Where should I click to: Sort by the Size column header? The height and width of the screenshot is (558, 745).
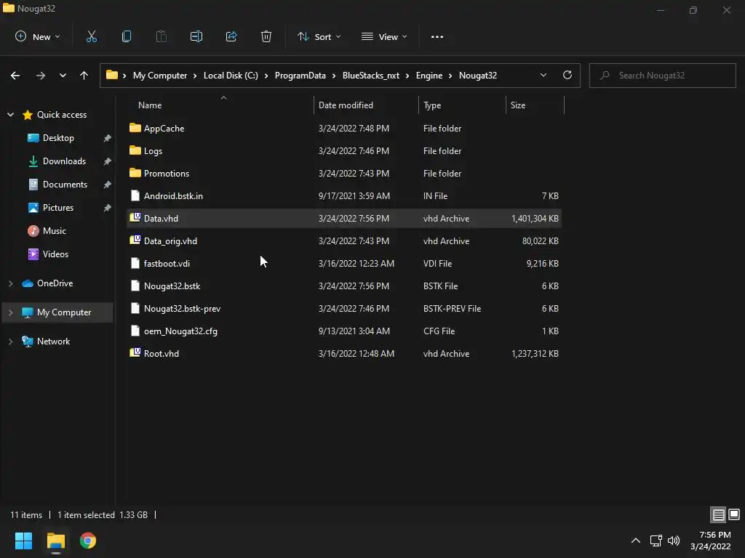pyautogui.click(x=518, y=105)
